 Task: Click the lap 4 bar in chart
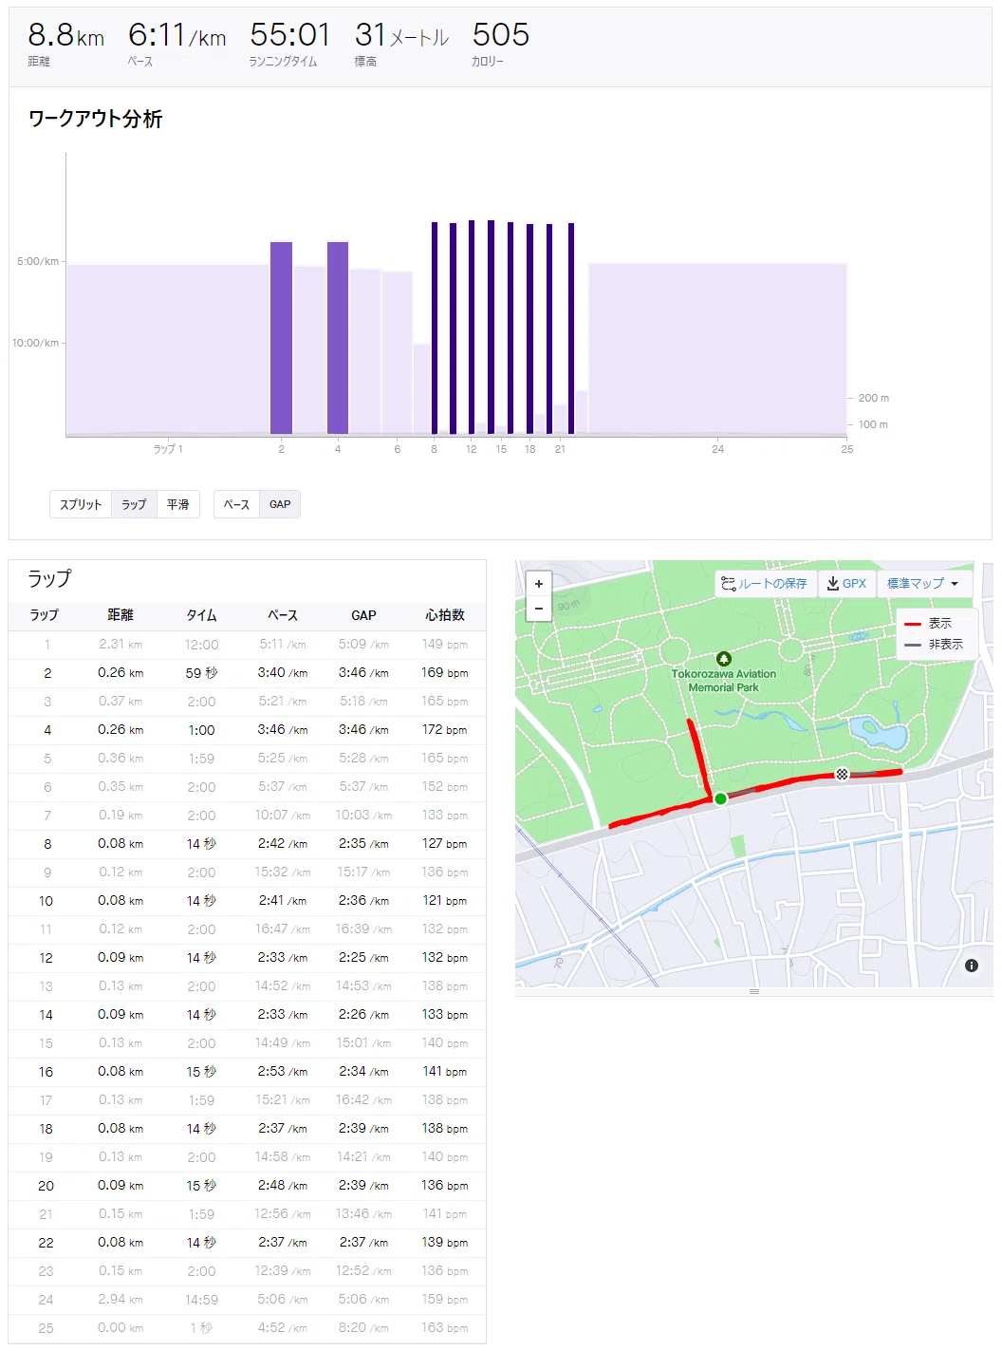[338, 338]
